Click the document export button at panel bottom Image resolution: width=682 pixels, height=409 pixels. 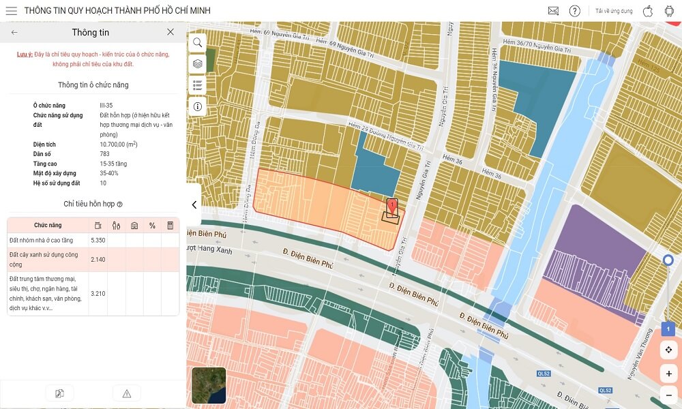pos(59,393)
